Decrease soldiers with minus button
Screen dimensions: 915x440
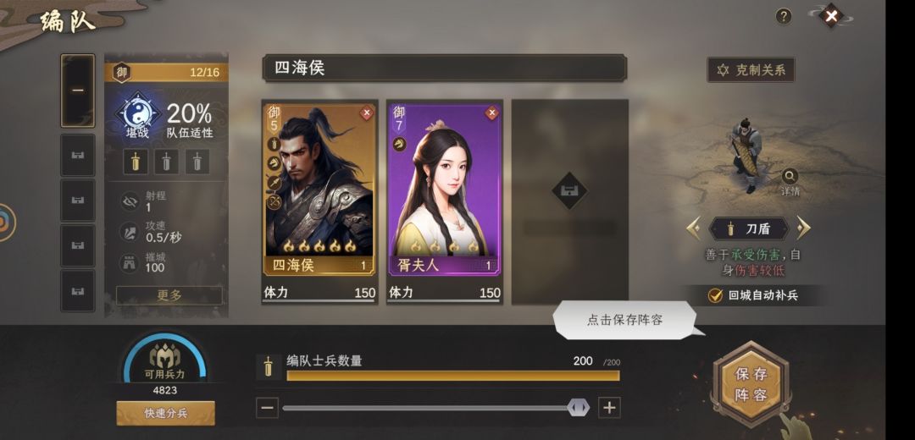pos(267,407)
